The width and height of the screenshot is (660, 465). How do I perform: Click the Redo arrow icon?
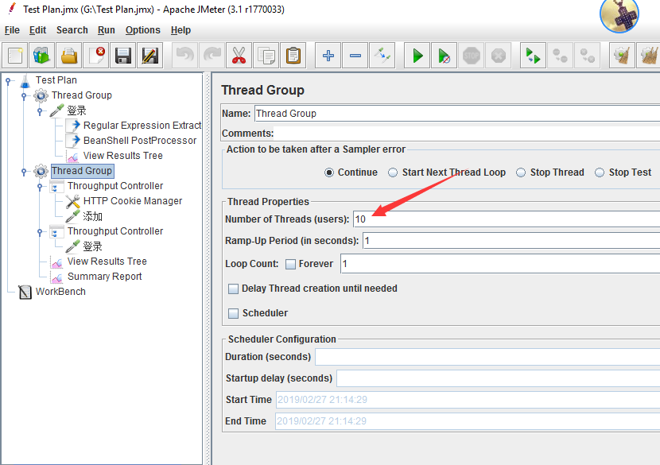tap(212, 56)
